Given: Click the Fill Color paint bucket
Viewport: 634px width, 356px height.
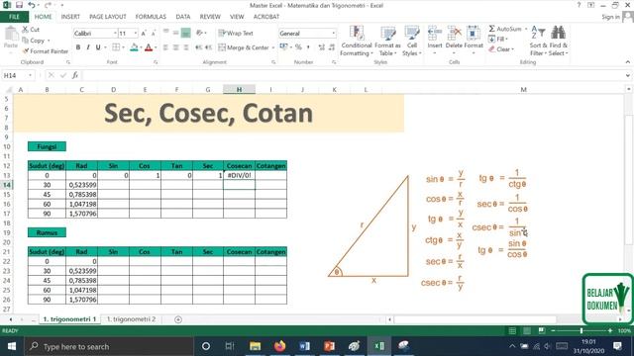Looking at the screenshot, I should [135, 47].
